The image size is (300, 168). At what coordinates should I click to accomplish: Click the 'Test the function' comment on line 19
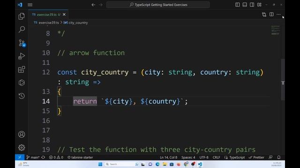click(x=156, y=150)
